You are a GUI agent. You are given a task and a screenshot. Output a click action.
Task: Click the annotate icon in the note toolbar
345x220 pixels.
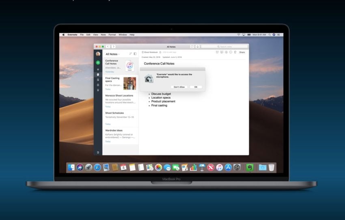tap(226, 52)
